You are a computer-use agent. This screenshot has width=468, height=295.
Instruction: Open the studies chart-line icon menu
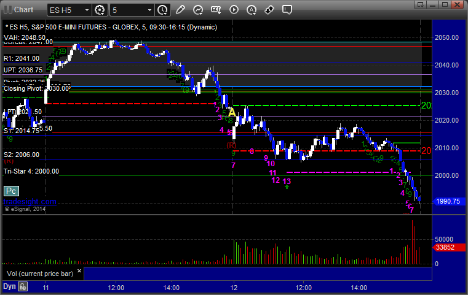(198, 10)
